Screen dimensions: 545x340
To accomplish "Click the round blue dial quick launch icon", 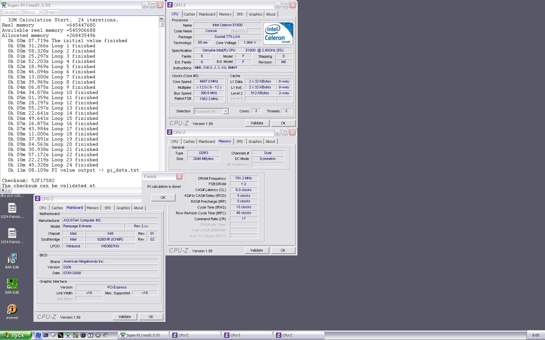I will (x=83, y=335).
